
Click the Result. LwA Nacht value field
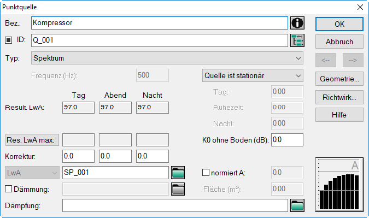tap(153, 108)
